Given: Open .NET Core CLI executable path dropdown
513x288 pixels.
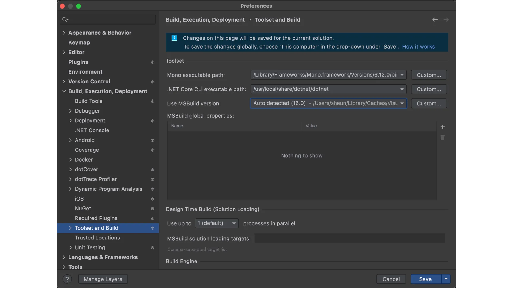Looking at the screenshot, I should pos(402,89).
